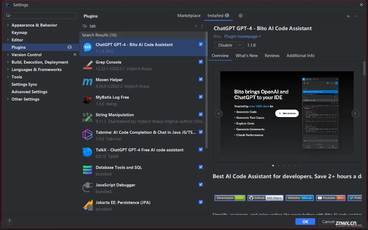Click the String Manipulation plugin icon

pos(87,118)
